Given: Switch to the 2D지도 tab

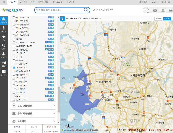Looking at the screenshot, I should (166, 19).
